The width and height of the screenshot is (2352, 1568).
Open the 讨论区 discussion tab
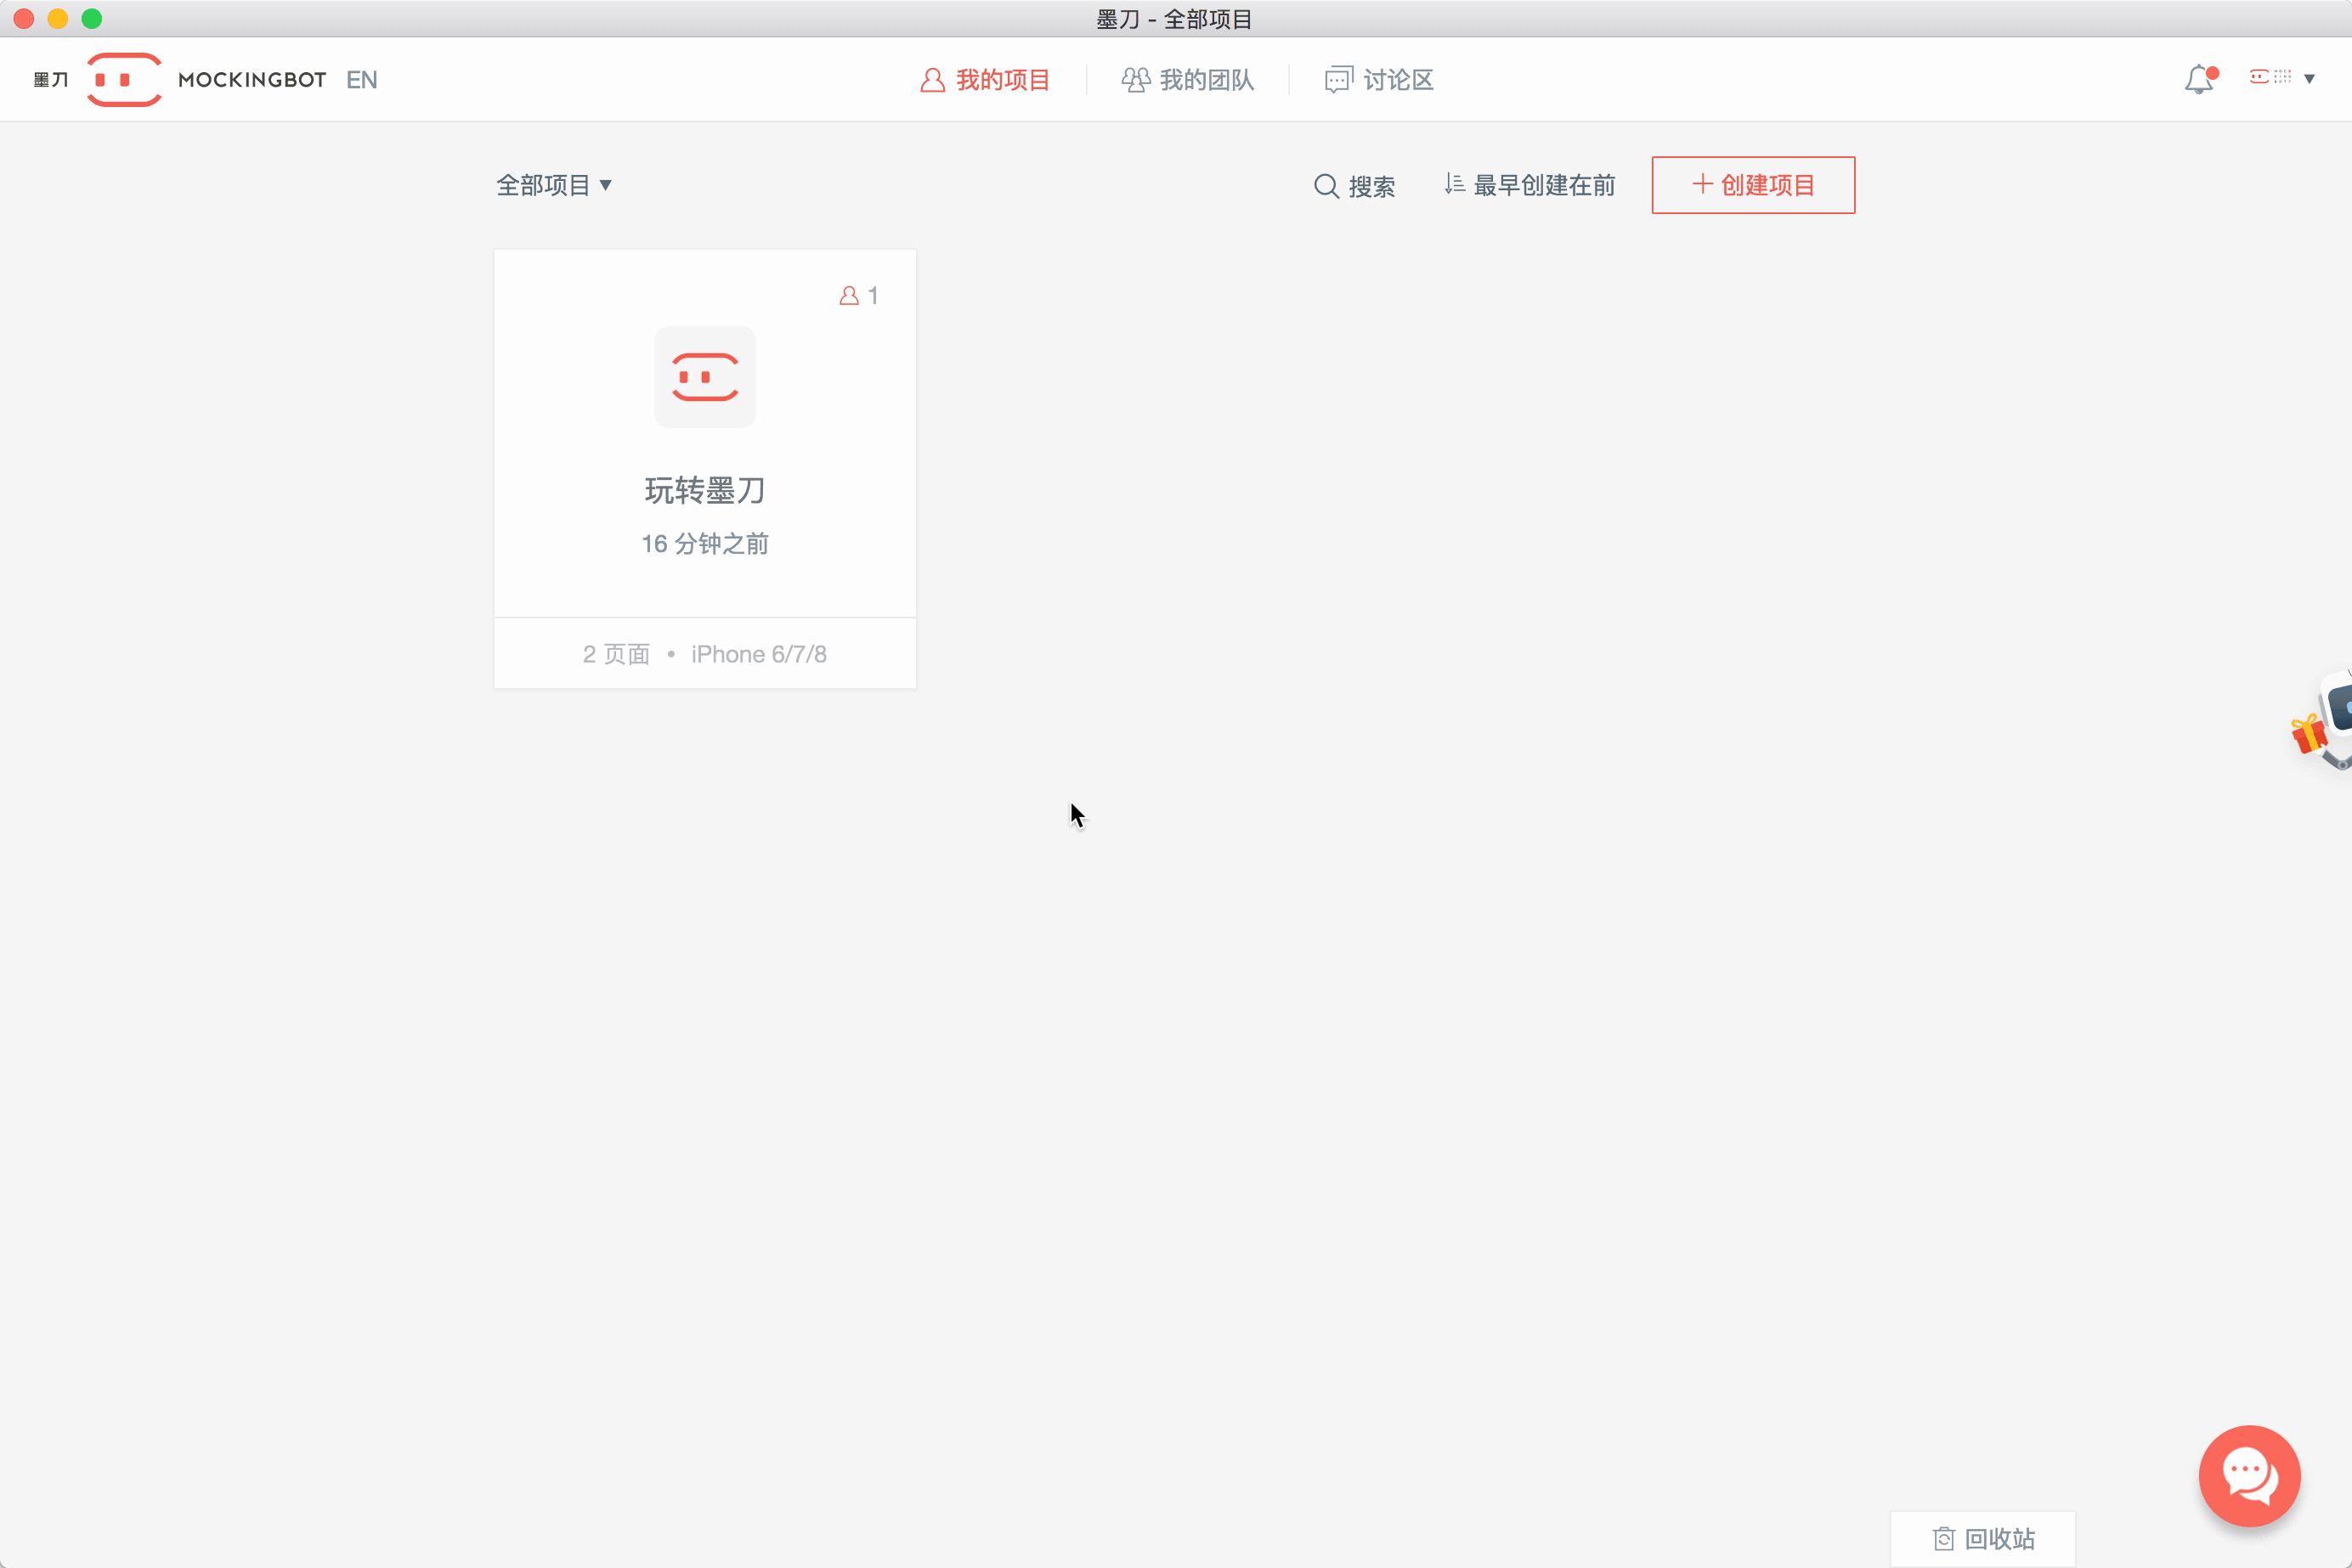click(1380, 80)
